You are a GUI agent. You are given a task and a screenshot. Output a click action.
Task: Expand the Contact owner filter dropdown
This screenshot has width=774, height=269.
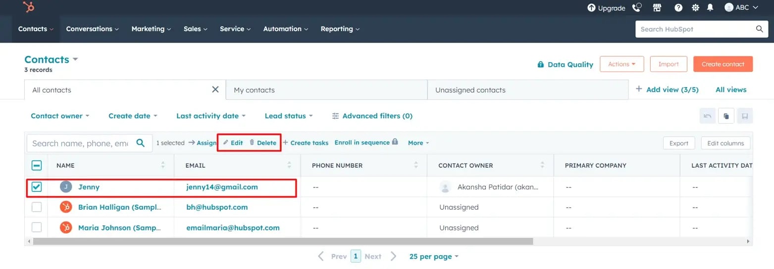60,116
